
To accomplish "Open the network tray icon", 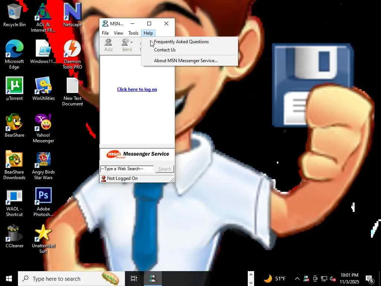I will (x=324, y=279).
